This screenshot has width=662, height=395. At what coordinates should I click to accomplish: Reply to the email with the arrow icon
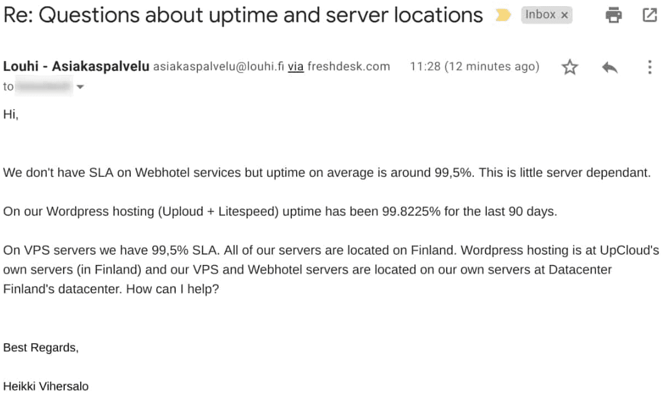pos(610,67)
